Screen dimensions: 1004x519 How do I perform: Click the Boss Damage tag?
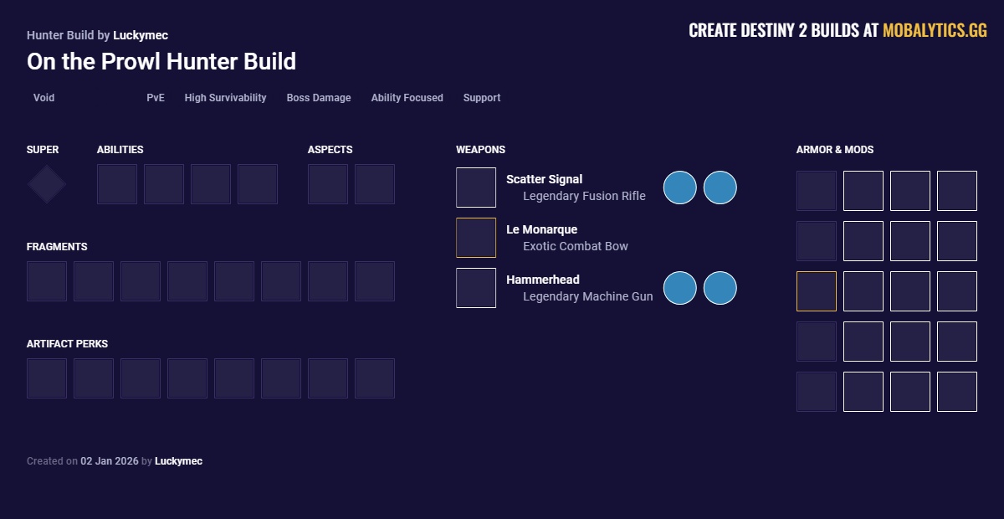click(319, 98)
